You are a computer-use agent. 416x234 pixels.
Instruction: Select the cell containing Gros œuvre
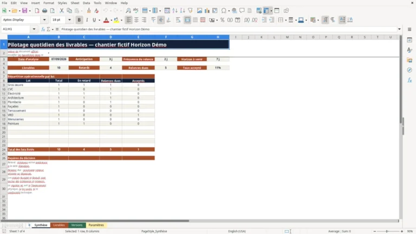coord(28,85)
